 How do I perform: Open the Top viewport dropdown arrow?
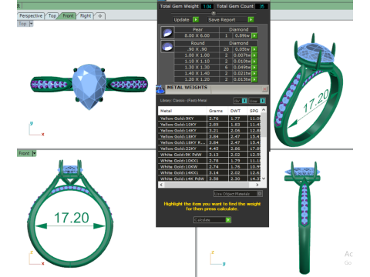coord(31,24)
